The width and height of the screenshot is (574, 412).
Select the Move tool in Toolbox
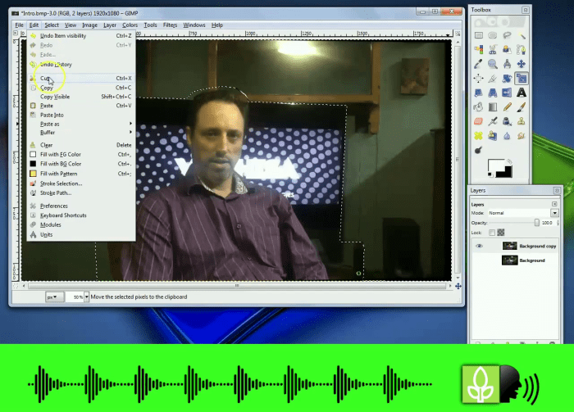522,64
